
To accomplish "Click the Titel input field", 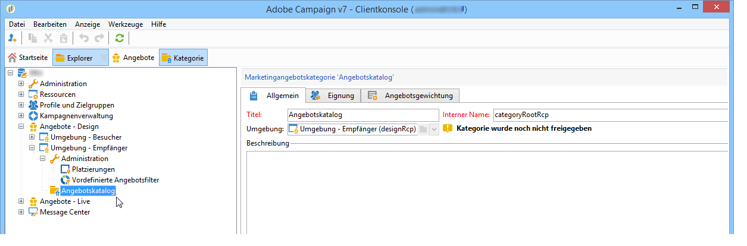I will (362, 115).
